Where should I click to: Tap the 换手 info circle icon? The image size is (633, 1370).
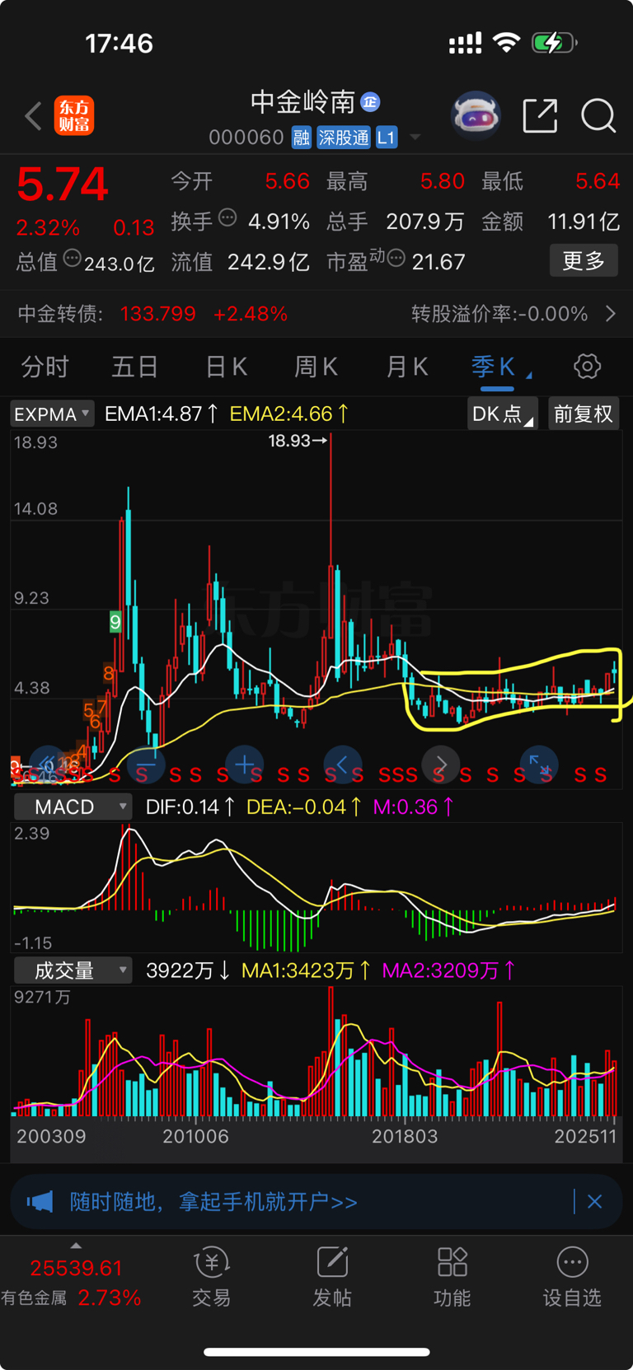pyautogui.click(x=228, y=217)
